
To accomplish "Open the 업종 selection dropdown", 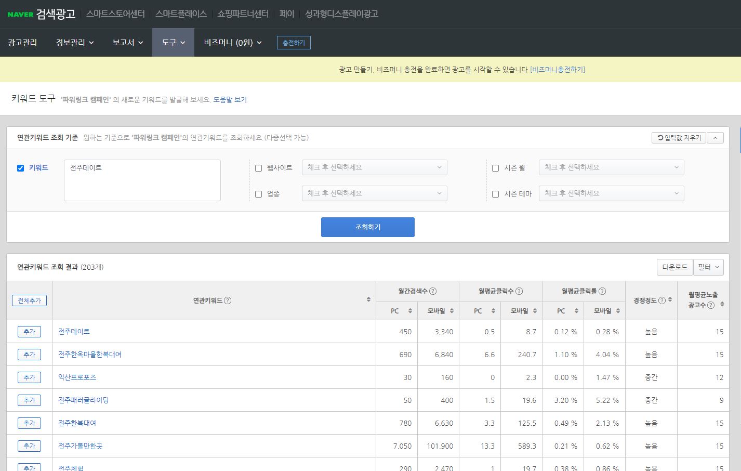I will 374,193.
